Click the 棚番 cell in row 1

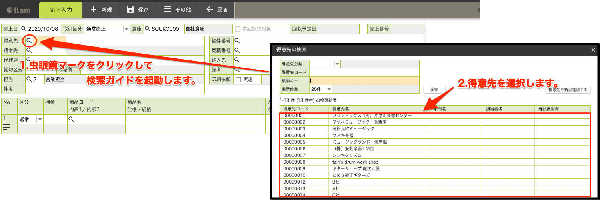point(55,119)
